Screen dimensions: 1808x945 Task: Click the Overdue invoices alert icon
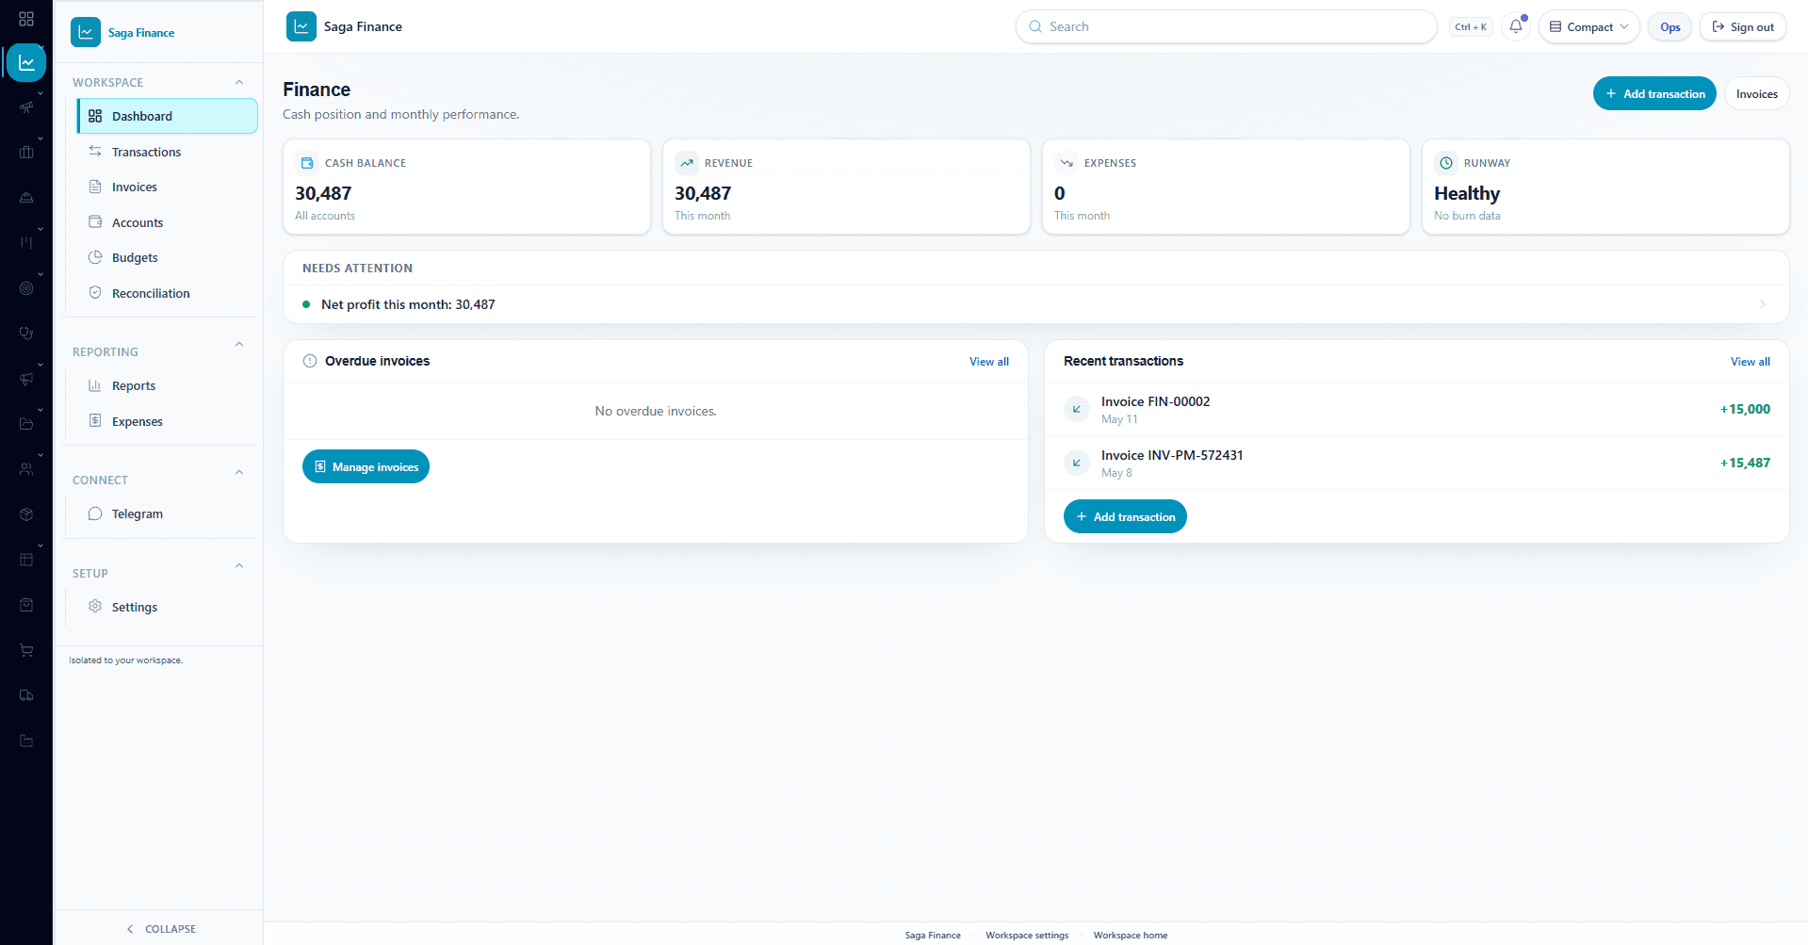[x=310, y=361]
